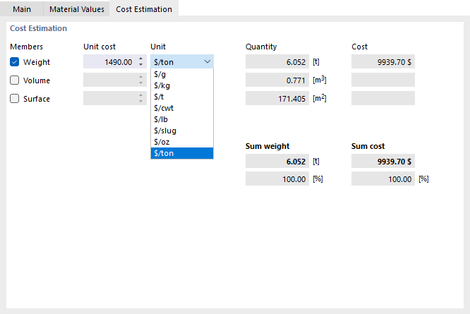This screenshot has height=314, width=470.
Task: Click the Weight quantity value field
Action: click(x=277, y=62)
